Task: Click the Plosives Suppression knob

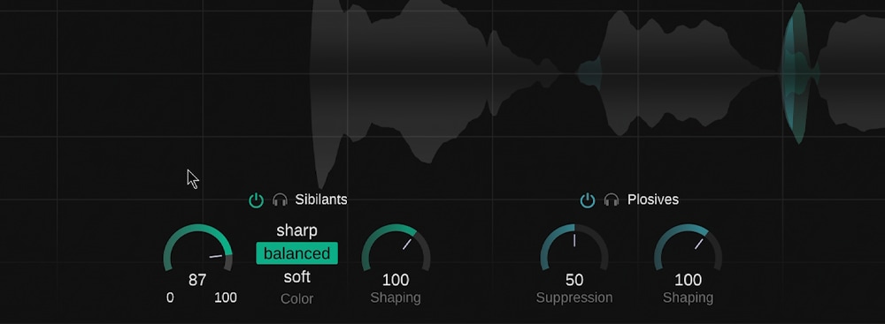Action: click(x=574, y=248)
